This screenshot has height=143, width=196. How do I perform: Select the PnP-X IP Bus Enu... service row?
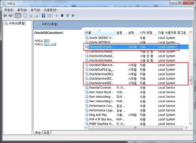pyautogui.click(x=136, y=119)
